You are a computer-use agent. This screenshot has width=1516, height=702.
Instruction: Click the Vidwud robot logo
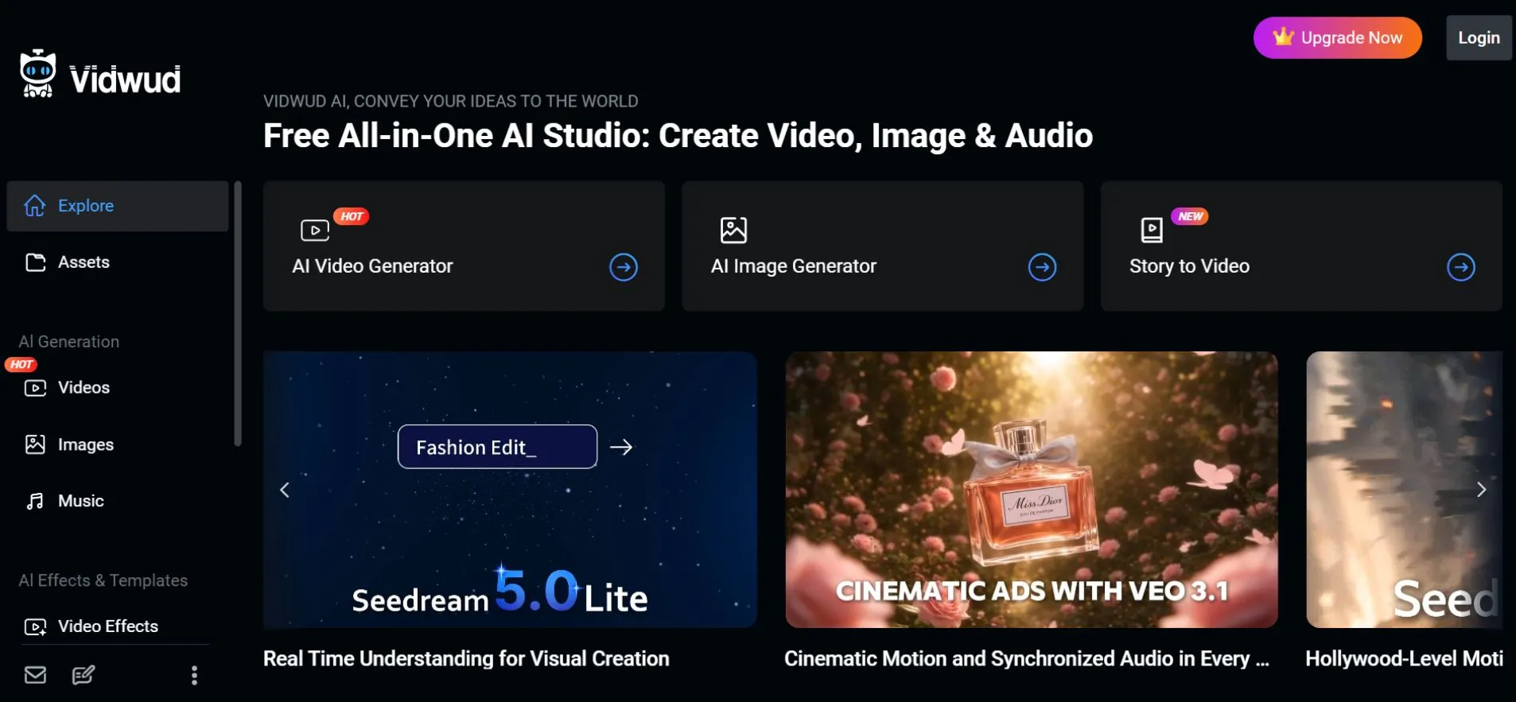click(37, 74)
